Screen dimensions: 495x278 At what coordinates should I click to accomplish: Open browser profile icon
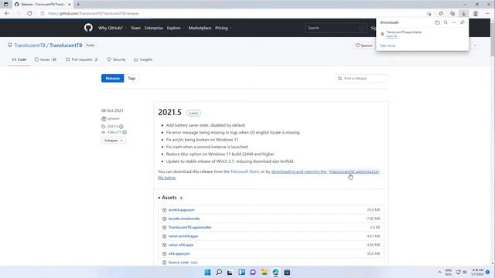pos(476,14)
